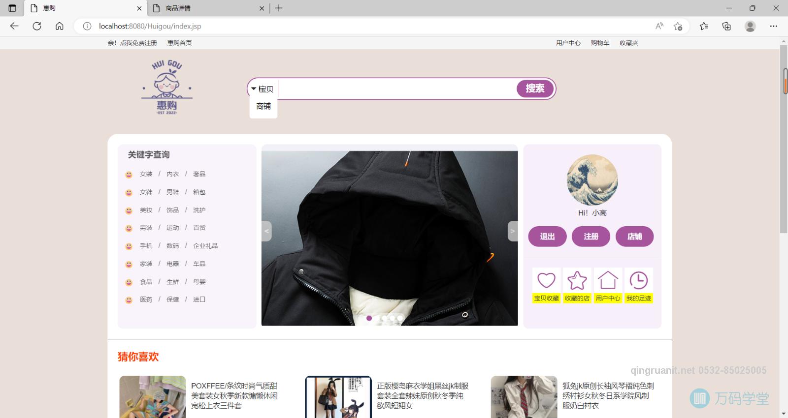This screenshot has height=418, width=788.
Task: Click the black hooded jacket banner image
Action: [390, 238]
